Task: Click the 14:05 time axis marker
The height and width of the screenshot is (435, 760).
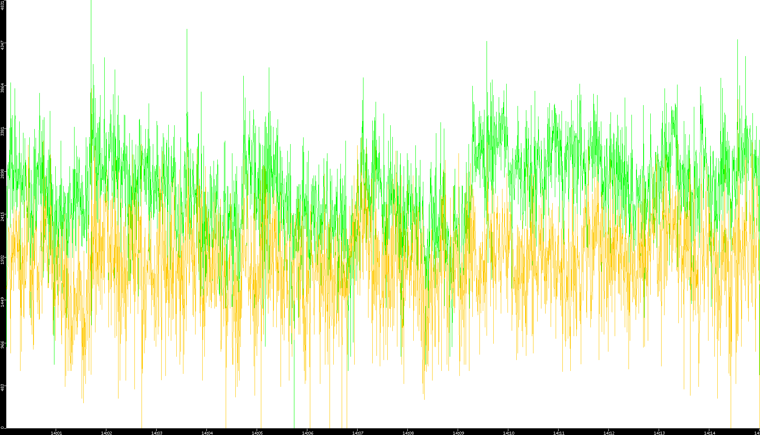Action: click(257, 432)
